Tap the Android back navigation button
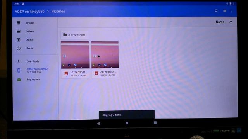The height and width of the screenshot is (139, 248). coord(98,124)
